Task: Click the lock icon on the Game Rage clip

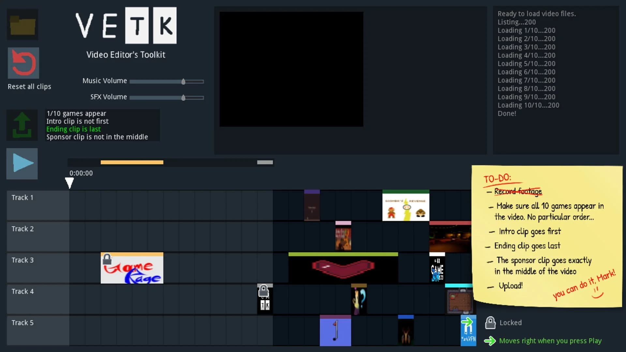Action: click(x=108, y=259)
